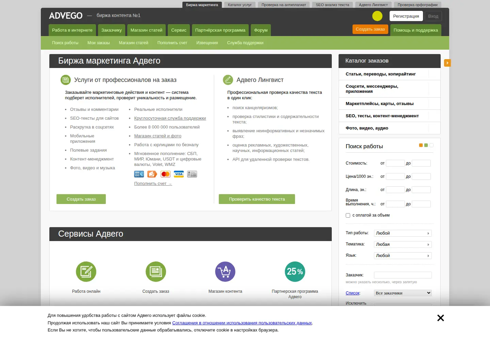Click the orange wallet payment icon
Viewport: 490px width, 340px height.
(152, 174)
